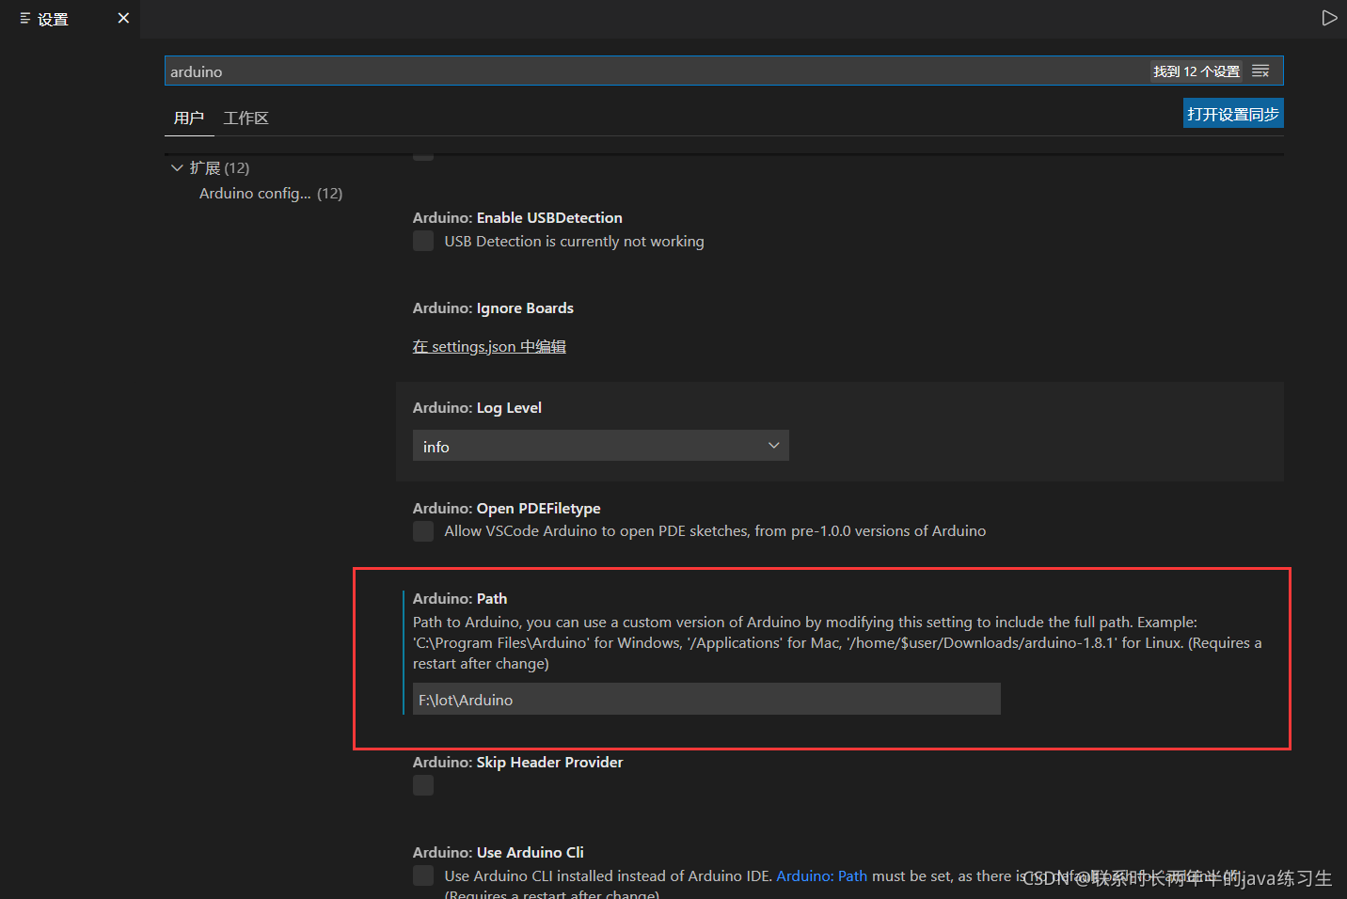Click the Arduino: Ignore Boards heading
Screen dimensions: 1347x899
(493, 308)
